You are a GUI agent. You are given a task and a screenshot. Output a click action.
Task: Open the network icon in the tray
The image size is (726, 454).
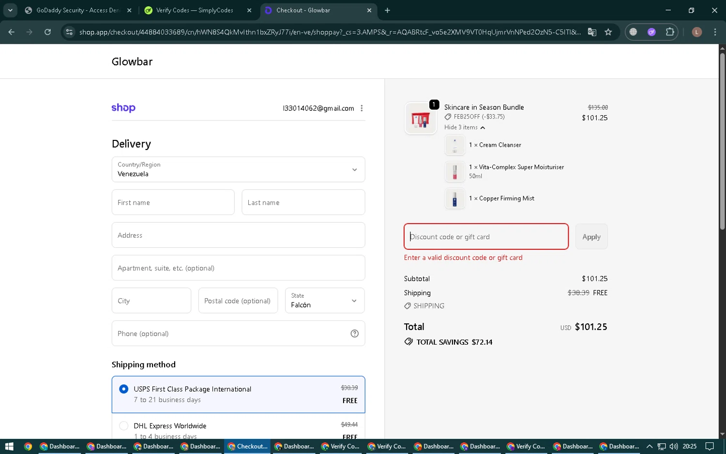662,446
